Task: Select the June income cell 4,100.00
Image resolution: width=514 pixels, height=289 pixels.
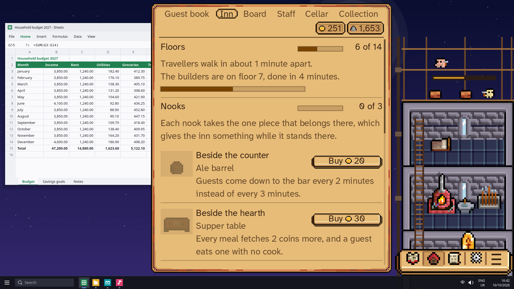Action: pyautogui.click(x=56, y=103)
